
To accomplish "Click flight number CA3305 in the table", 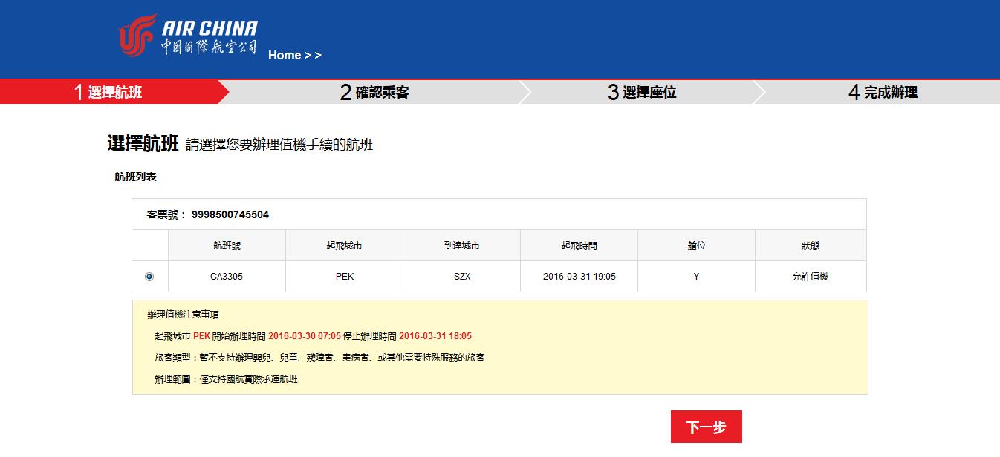I will [227, 277].
